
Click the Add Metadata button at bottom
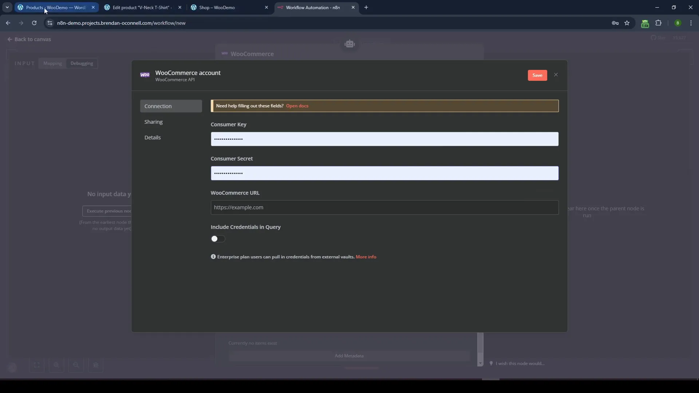349,356
